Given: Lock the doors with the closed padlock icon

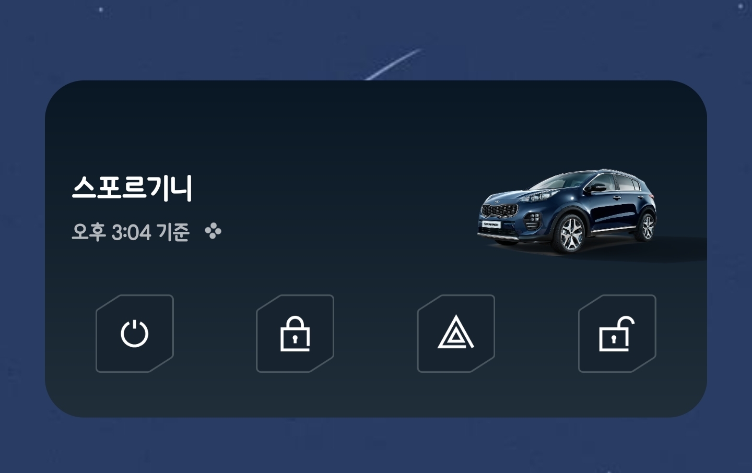Looking at the screenshot, I should coord(295,334).
